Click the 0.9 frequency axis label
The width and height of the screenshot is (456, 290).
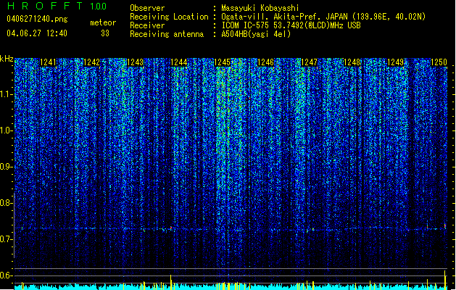7,167
